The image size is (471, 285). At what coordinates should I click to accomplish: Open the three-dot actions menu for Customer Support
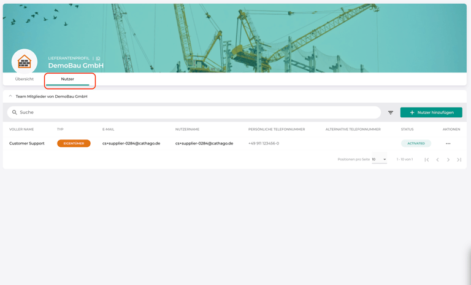448,144
